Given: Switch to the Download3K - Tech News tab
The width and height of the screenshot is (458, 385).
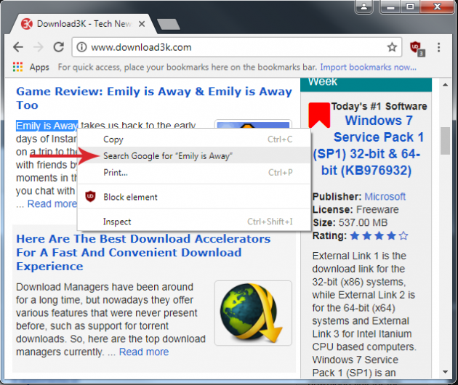Looking at the screenshot, I should [84, 24].
